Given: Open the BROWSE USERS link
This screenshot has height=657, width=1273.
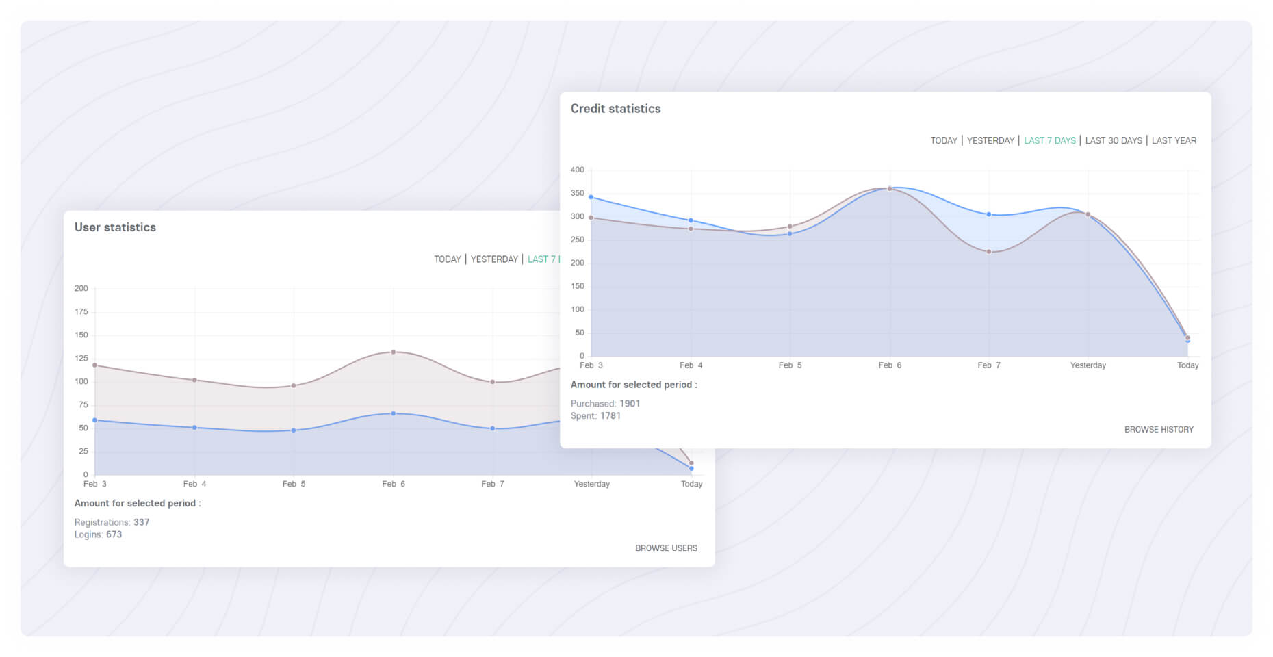Looking at the screenshot, I should coord(666,548).
